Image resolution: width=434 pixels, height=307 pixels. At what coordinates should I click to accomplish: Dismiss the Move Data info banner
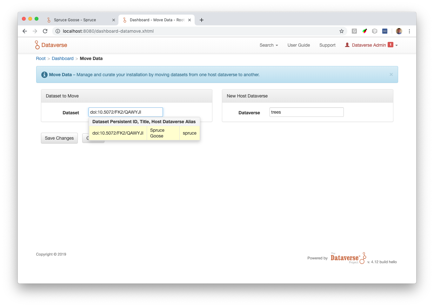point(391,74)
